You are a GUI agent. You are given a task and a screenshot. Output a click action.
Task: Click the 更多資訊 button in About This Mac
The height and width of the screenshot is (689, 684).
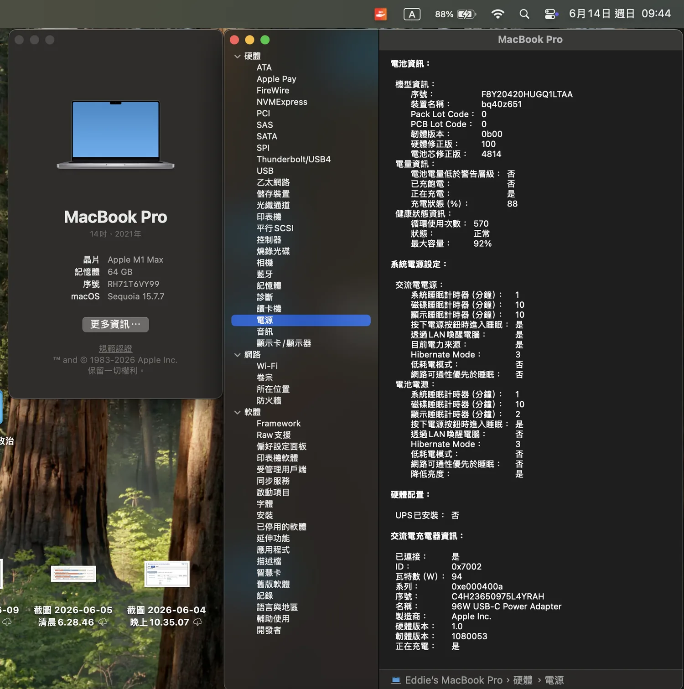click(116, 324)
